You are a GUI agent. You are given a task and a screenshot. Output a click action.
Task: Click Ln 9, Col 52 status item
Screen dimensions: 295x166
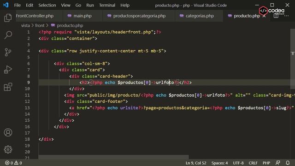(196, 163)
